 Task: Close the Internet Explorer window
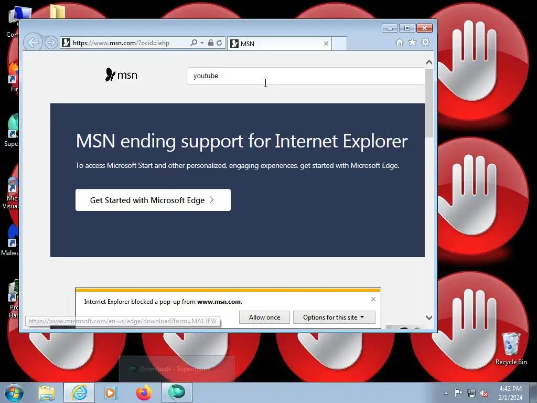point(424,28)
